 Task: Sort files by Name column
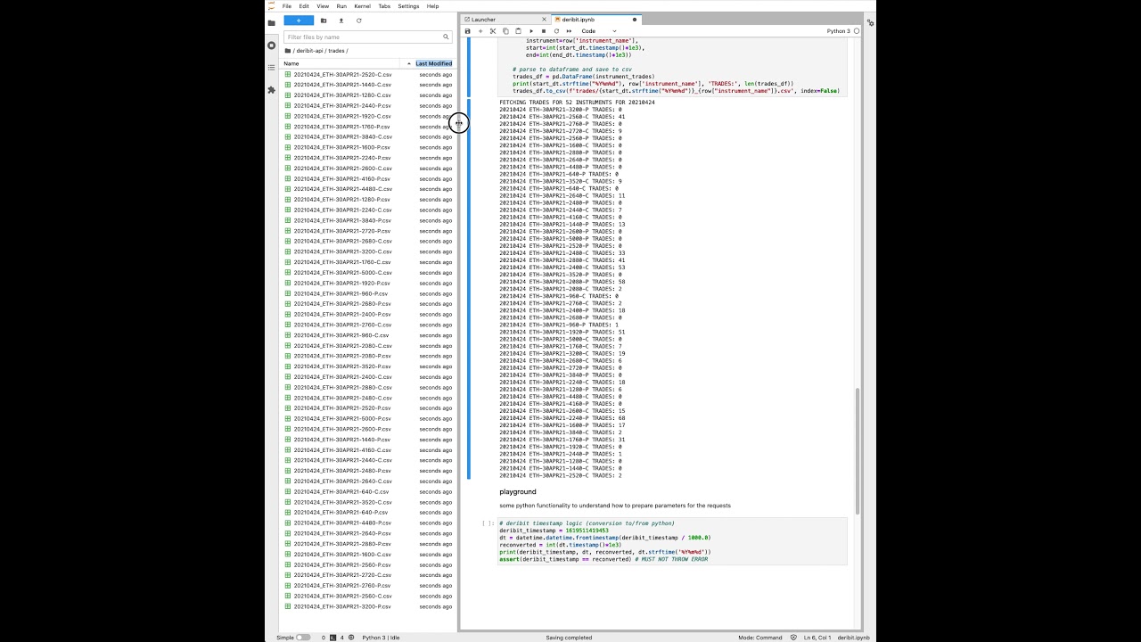(x=291, y=63)
